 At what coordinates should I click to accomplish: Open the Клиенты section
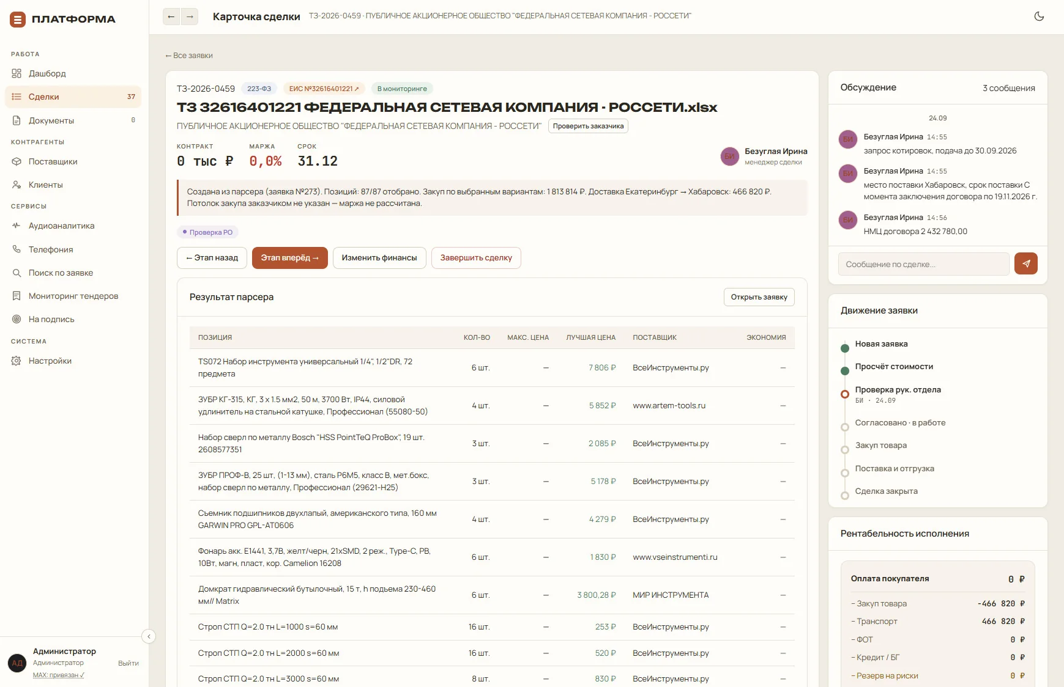(73, 185)
